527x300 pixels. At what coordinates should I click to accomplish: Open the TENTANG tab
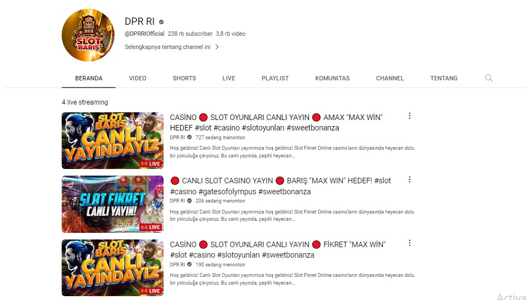(x=444, y=78)
